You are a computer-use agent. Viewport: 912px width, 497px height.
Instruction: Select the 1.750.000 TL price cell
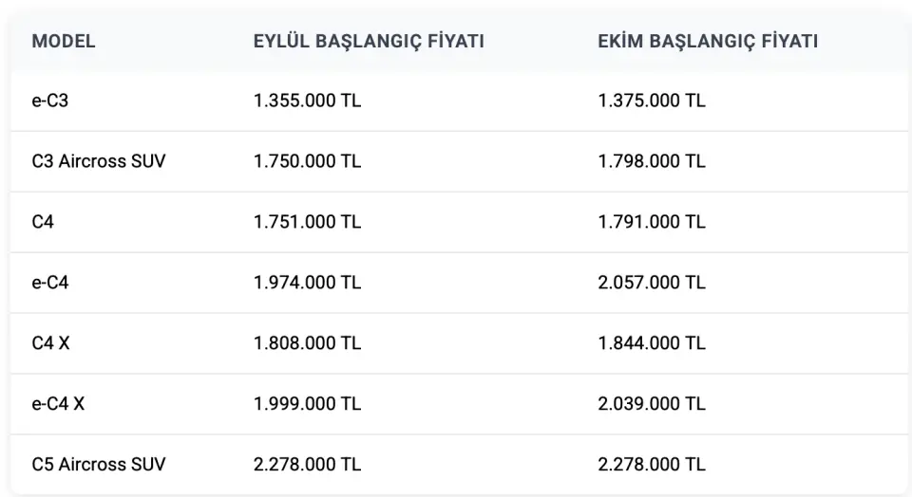[307, 161]
